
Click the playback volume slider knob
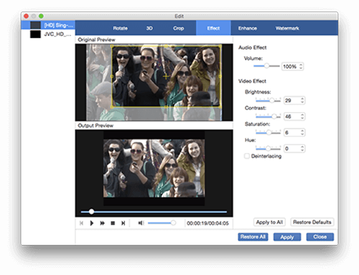(x=173, y=223)
